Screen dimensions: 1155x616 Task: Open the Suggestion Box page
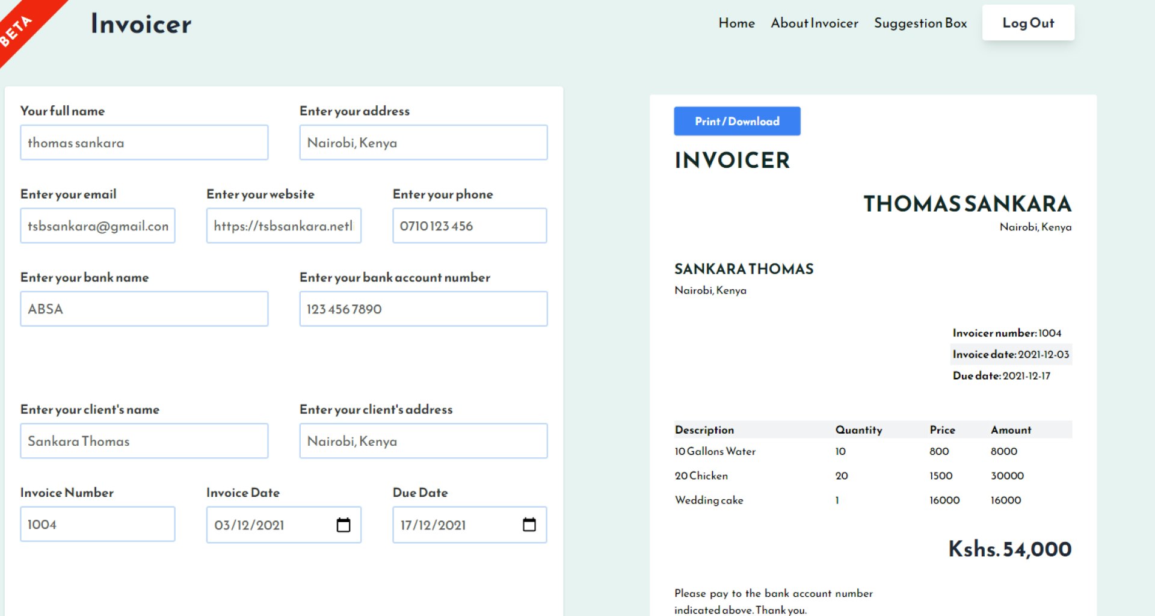pyautogui.click(x=920, y=23)
